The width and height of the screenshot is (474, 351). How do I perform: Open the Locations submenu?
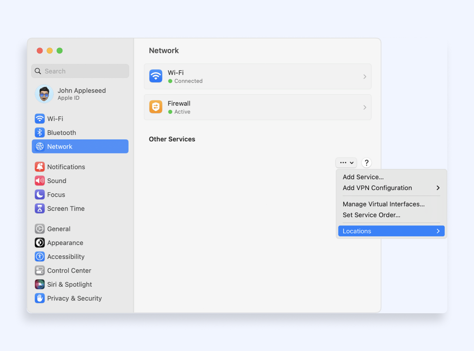point(391,231)
